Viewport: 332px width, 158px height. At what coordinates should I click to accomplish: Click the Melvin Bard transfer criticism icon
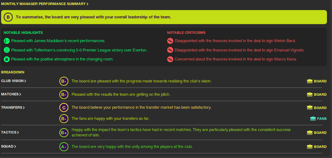(170, 41)
